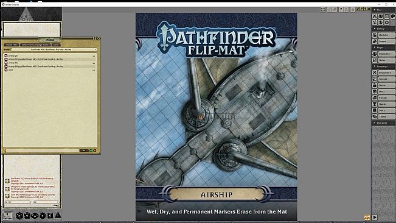396x223 pixels.
Task: Open the ring-shaped Options tool icon
Action: click(387, 23)
